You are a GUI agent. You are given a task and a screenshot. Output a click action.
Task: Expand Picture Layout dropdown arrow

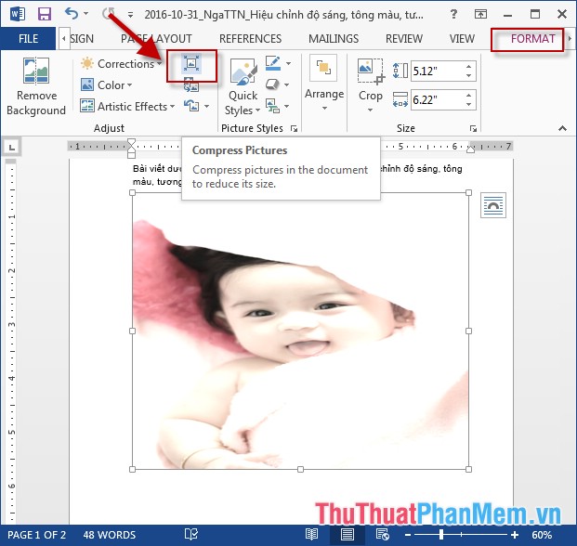(287, 106)
